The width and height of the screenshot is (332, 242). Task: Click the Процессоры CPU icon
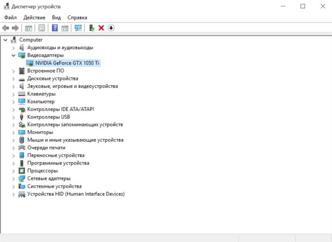click(x=22, y=171)
